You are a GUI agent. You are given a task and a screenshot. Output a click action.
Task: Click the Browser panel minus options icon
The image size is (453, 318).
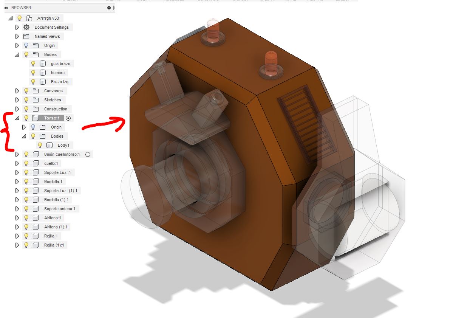[x=109, y=8]
